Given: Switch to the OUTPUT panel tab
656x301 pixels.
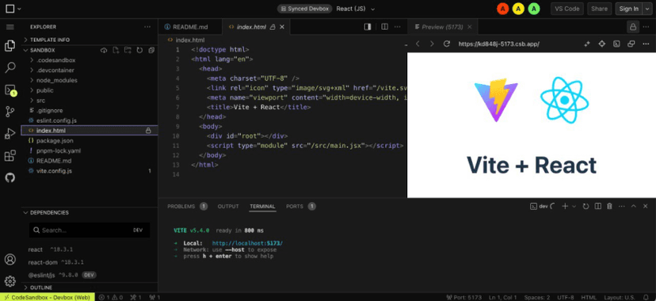Looking at the screenshot, I should click(228, 206).
